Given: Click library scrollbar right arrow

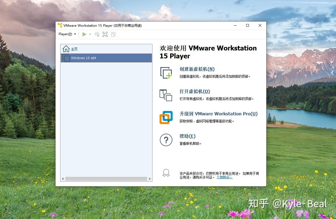Looking at the screenshot, I should point(149,179).
